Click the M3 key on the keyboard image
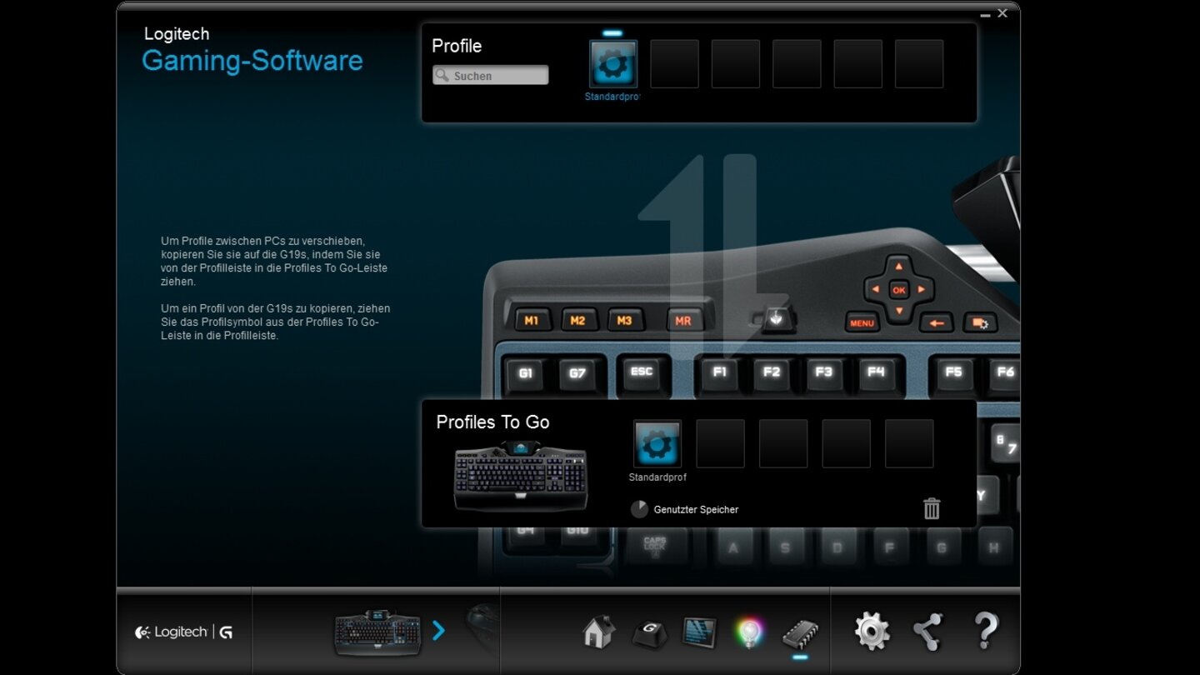The image size is (1200, 675). [x=624, y=320]
